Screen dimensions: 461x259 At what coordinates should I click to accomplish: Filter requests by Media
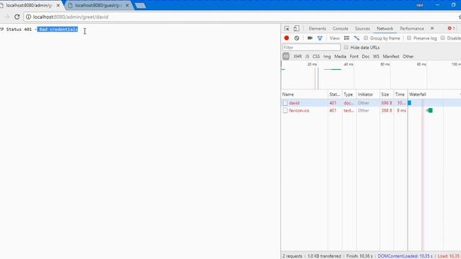pos(340,56)
